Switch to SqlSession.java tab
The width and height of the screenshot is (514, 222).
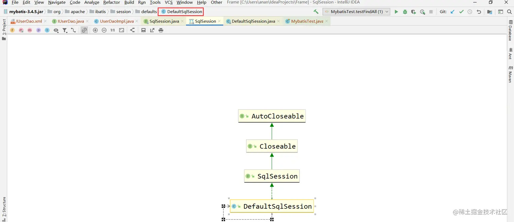[x=164, y=21]
